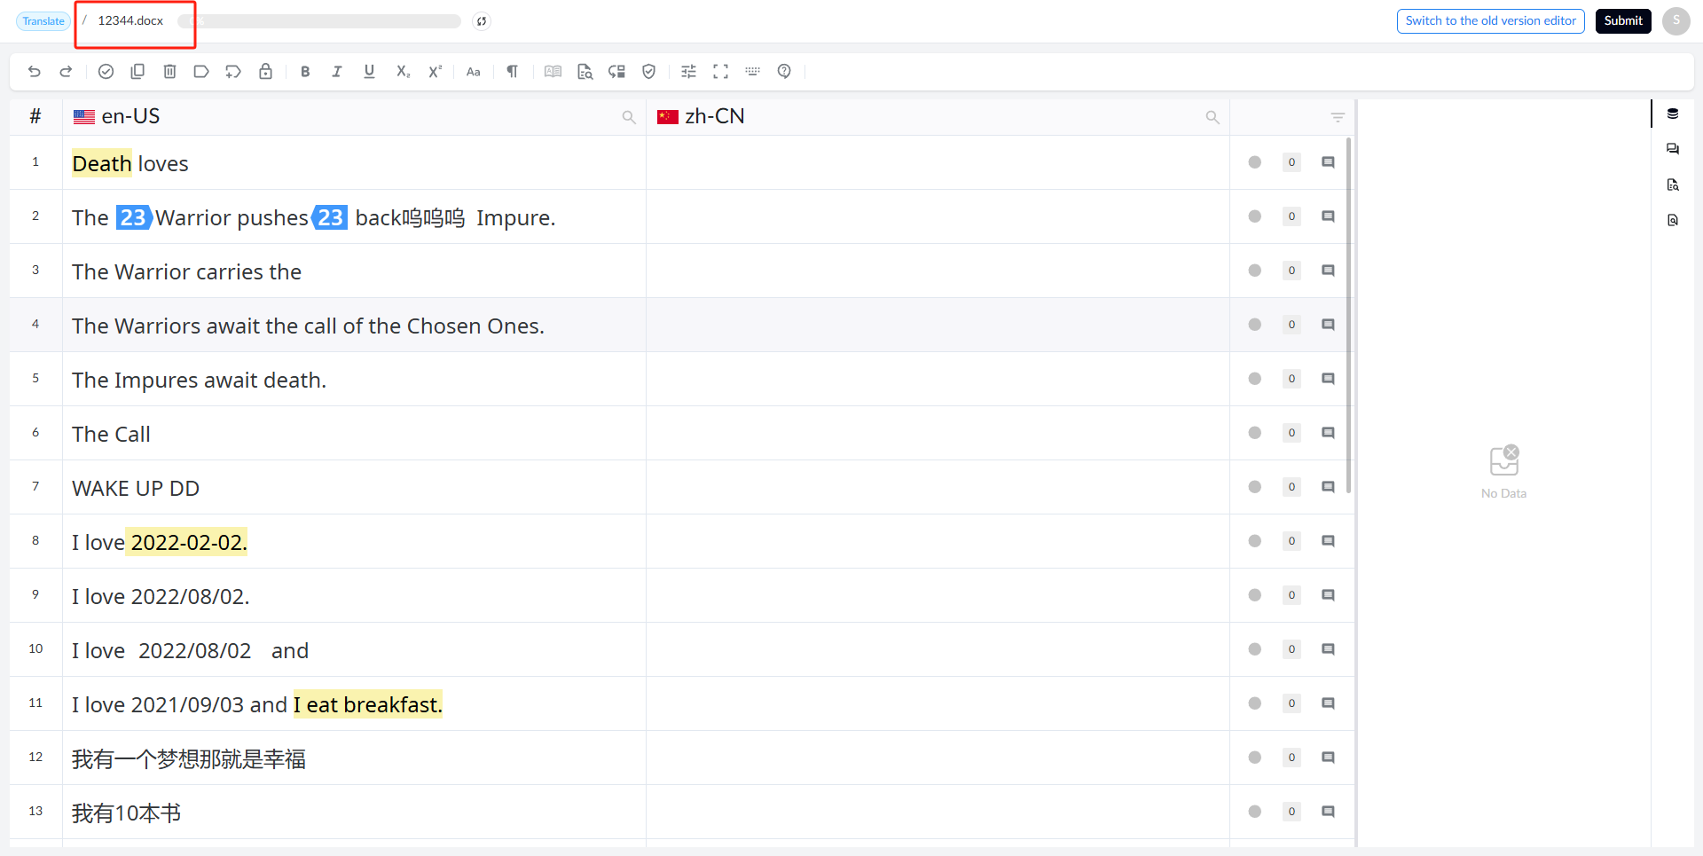Viewport: 1703px width, 856px height.
Task: Open the help question mark icon
Action: [784, 72]
